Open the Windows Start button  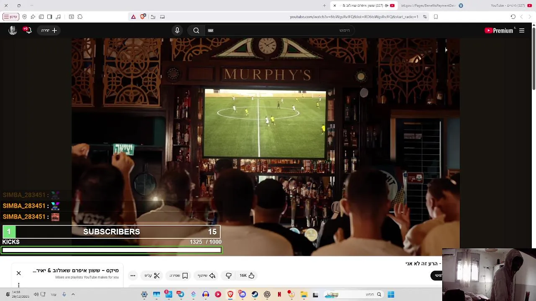(391, 294)
